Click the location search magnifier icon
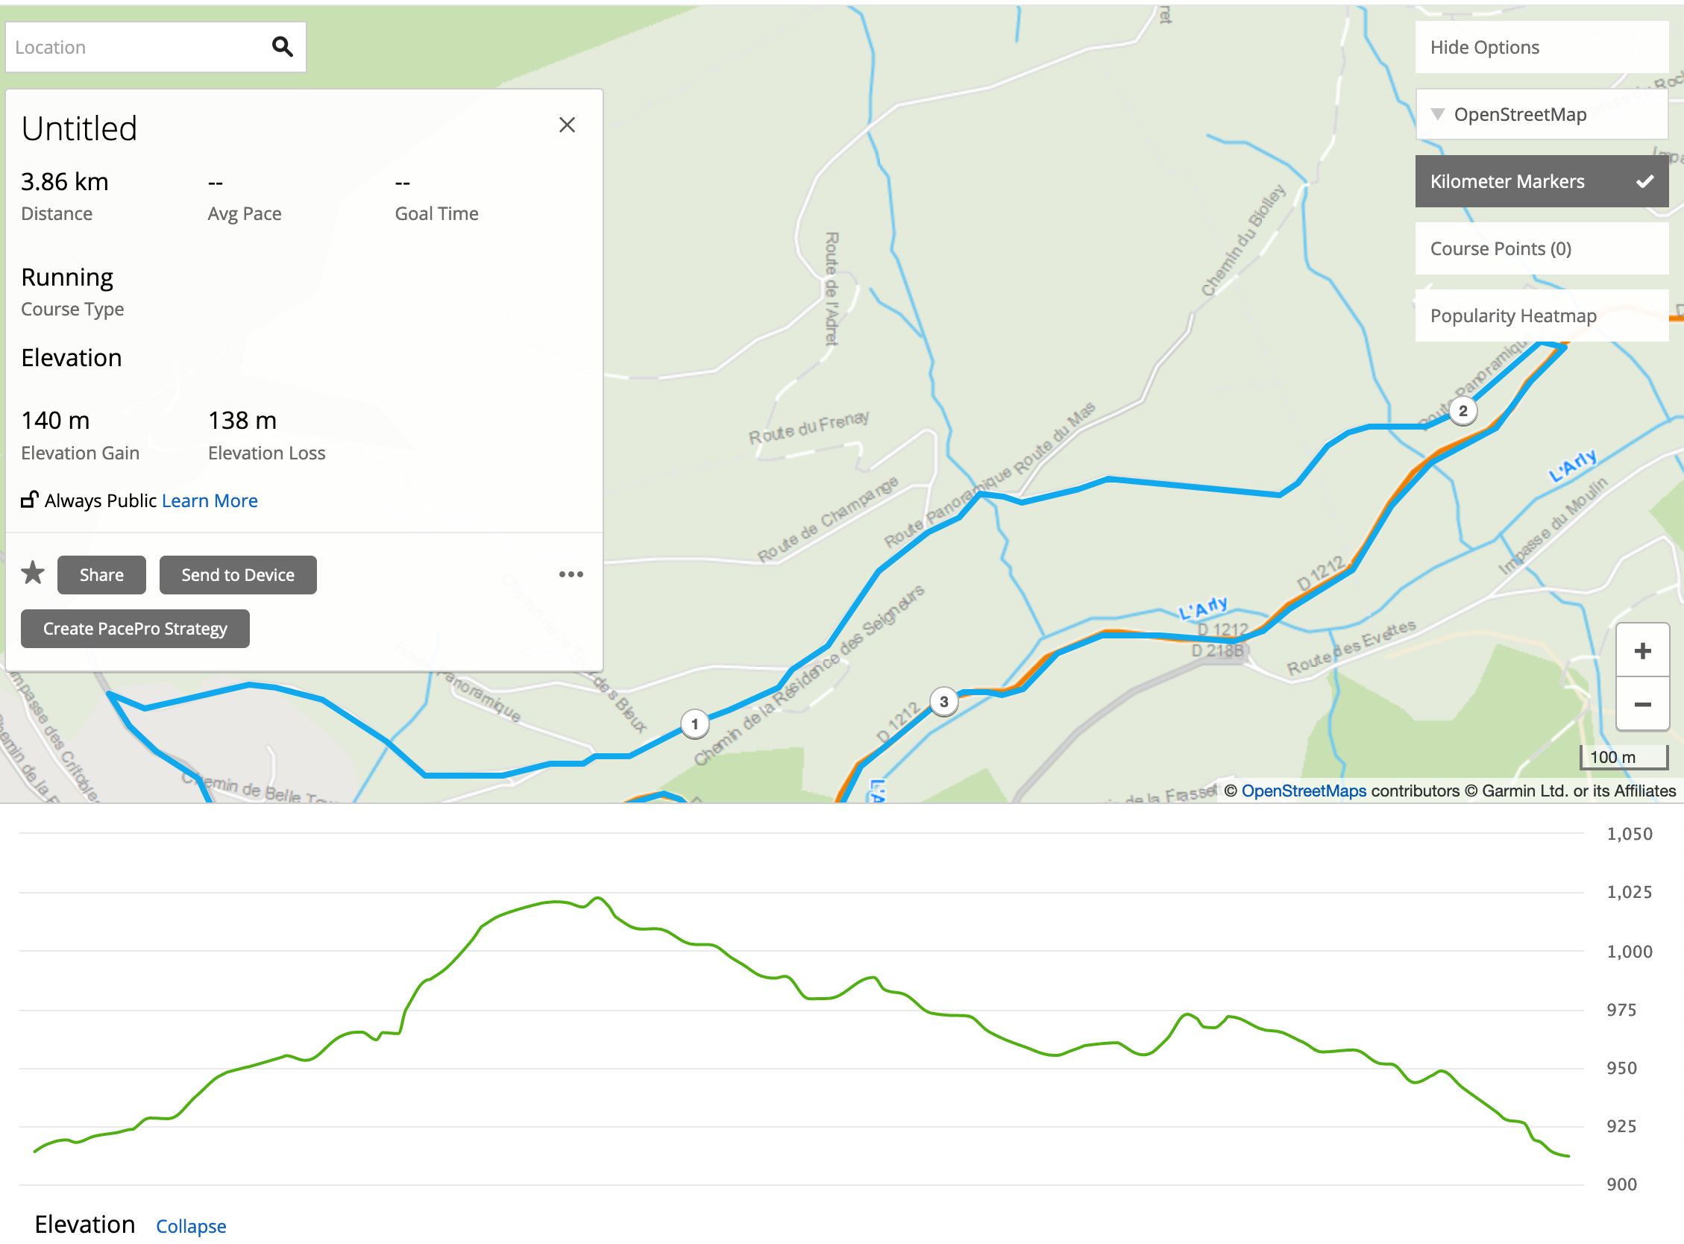Screen dimensions: 1684x1244 [283, 47]
